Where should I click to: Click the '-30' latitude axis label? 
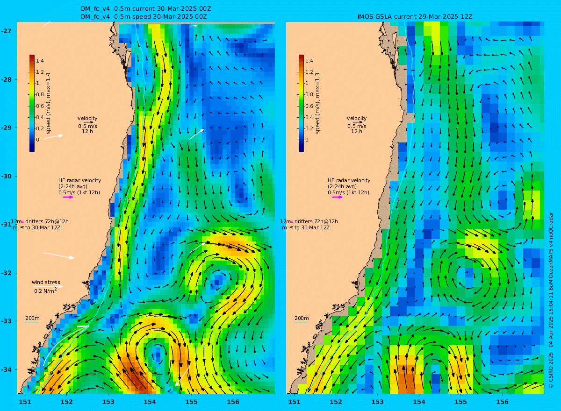coord(7,176)
